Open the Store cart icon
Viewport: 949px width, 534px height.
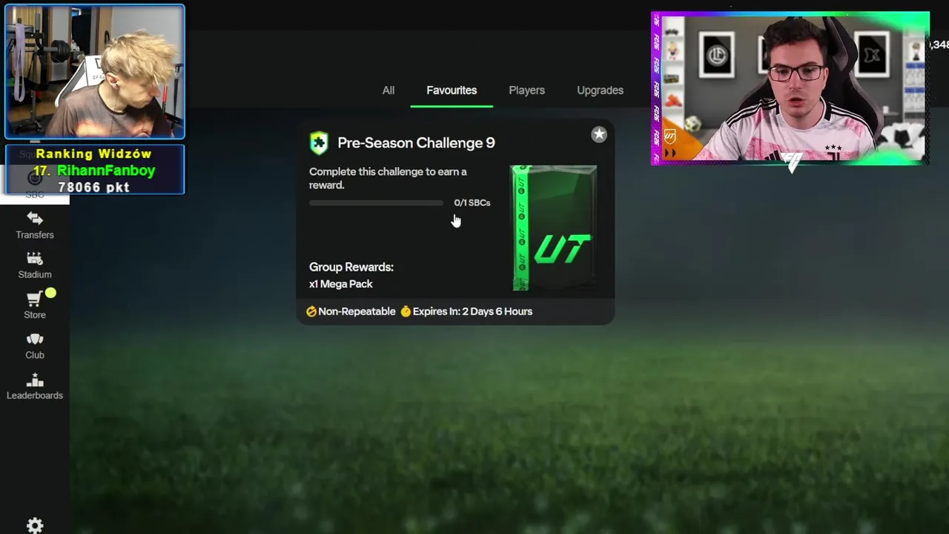click(x=35, y=299)
